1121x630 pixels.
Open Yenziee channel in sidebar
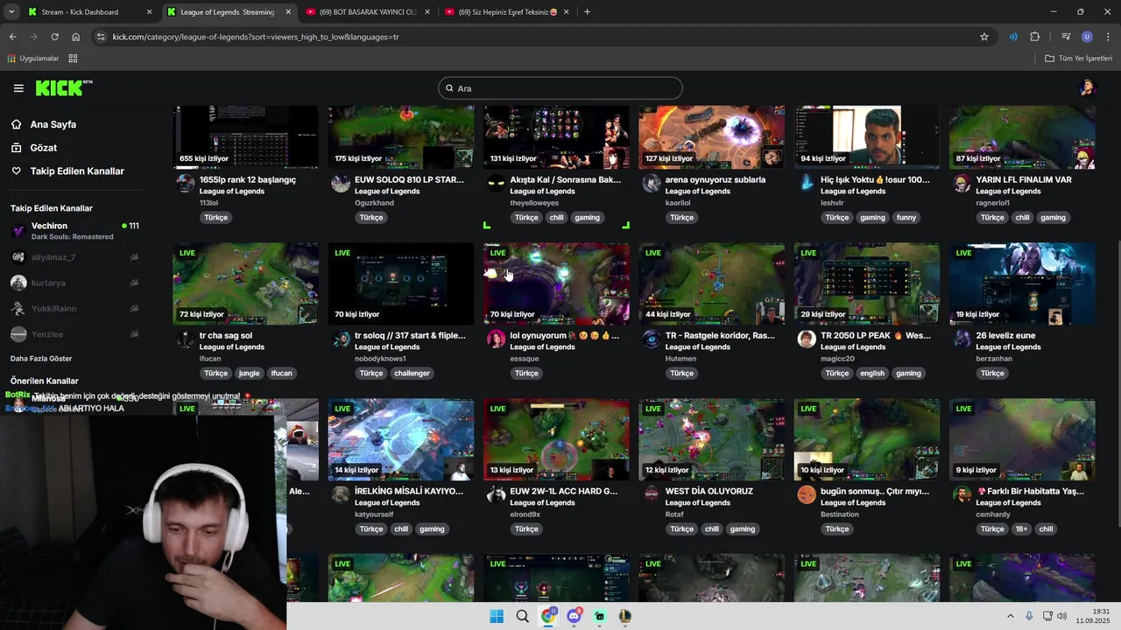[x=74, y=334]
